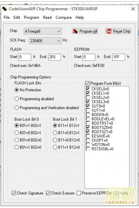Viewport: 139px width, 208px height.
Task: Close the Chip Programmer window
Action: pos(133,9)
